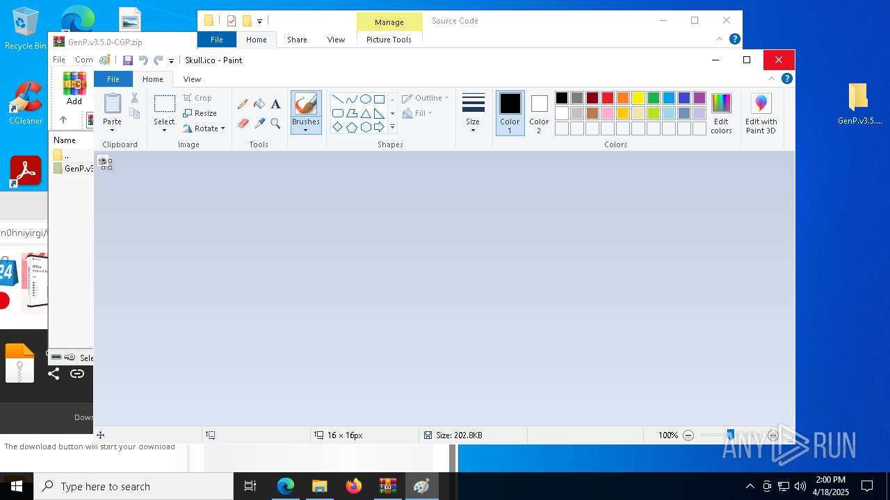Choose the Pentagon shape

point(351,127)
